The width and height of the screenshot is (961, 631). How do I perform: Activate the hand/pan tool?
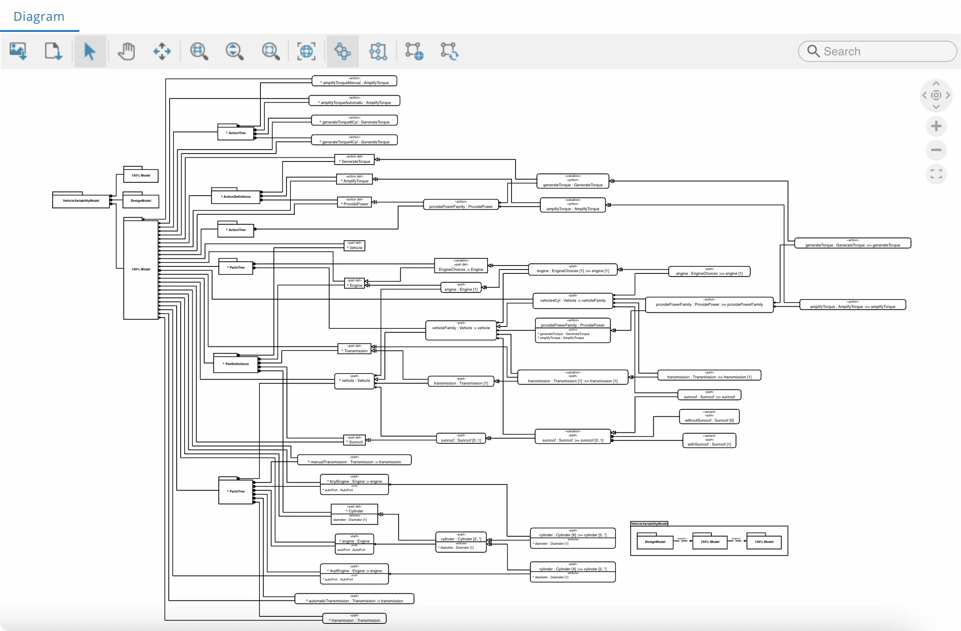pos(125,51)
